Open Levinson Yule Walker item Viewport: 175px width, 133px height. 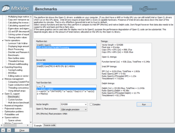click(x=18, y=43)
